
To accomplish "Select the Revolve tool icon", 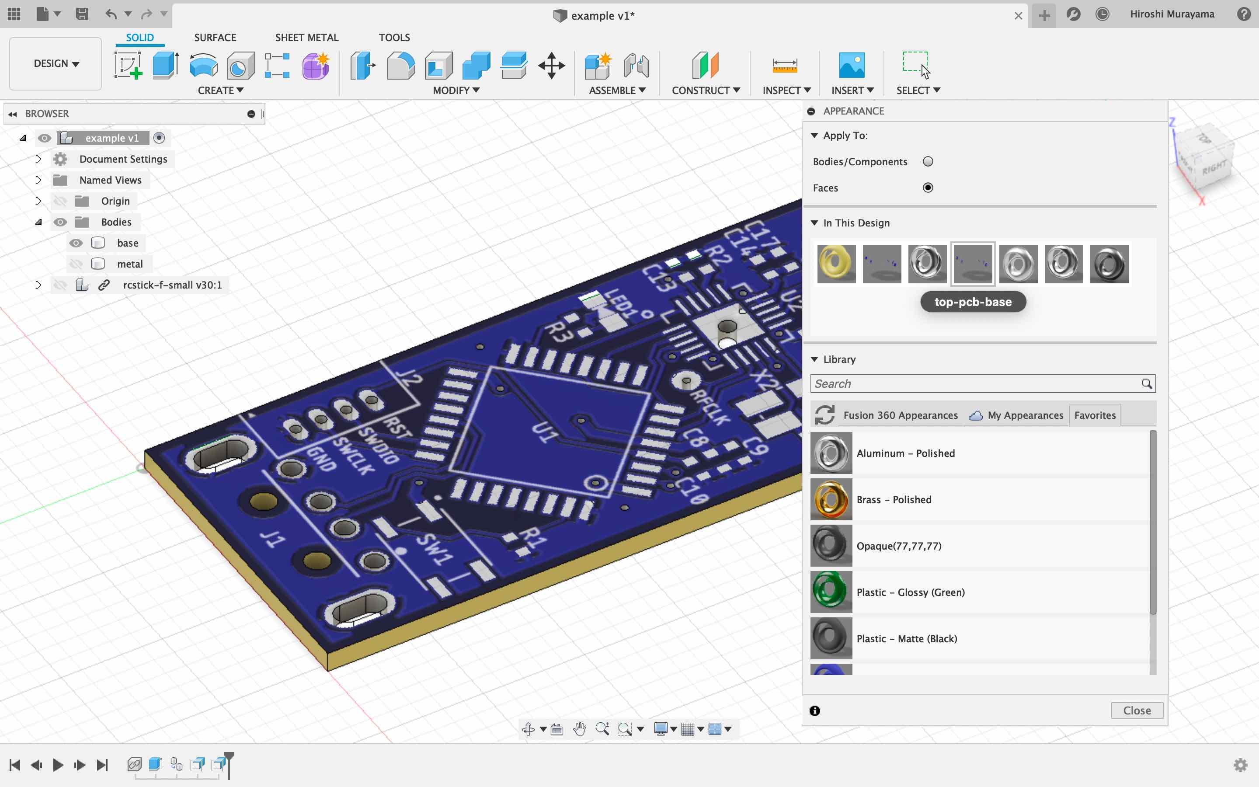I will point(203,65).
